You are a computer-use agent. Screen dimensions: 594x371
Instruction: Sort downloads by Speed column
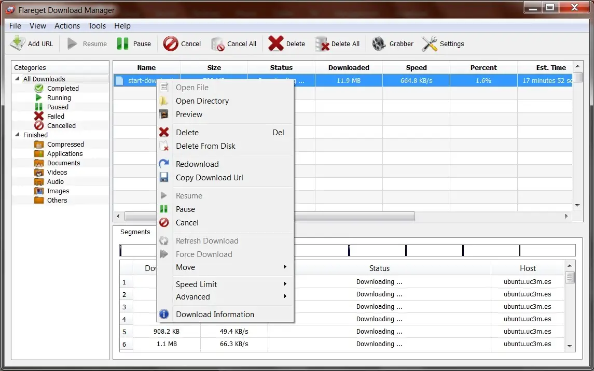pos(417,68)
